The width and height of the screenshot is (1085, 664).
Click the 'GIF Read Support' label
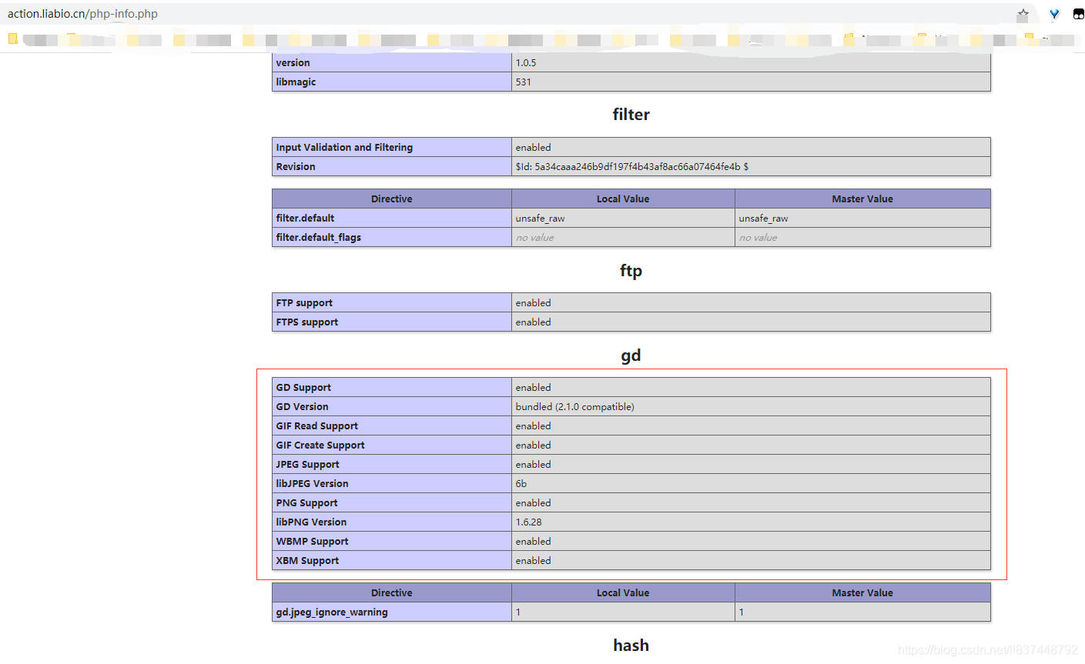click(316, 426)
